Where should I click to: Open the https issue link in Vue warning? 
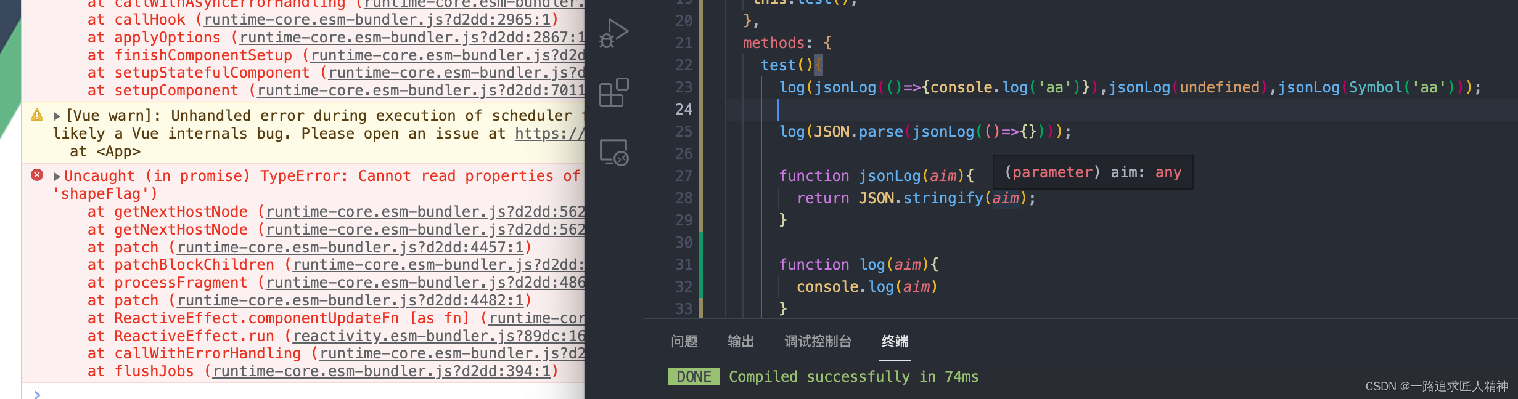549,134
